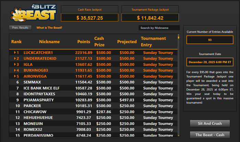Expand the LUCKCATCHER1 row arrow
Image resolution: width=240 pixels, height=142 pixels.
coord(15,53)
